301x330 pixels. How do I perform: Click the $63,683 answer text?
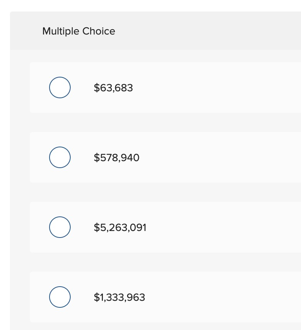point(113,88)
